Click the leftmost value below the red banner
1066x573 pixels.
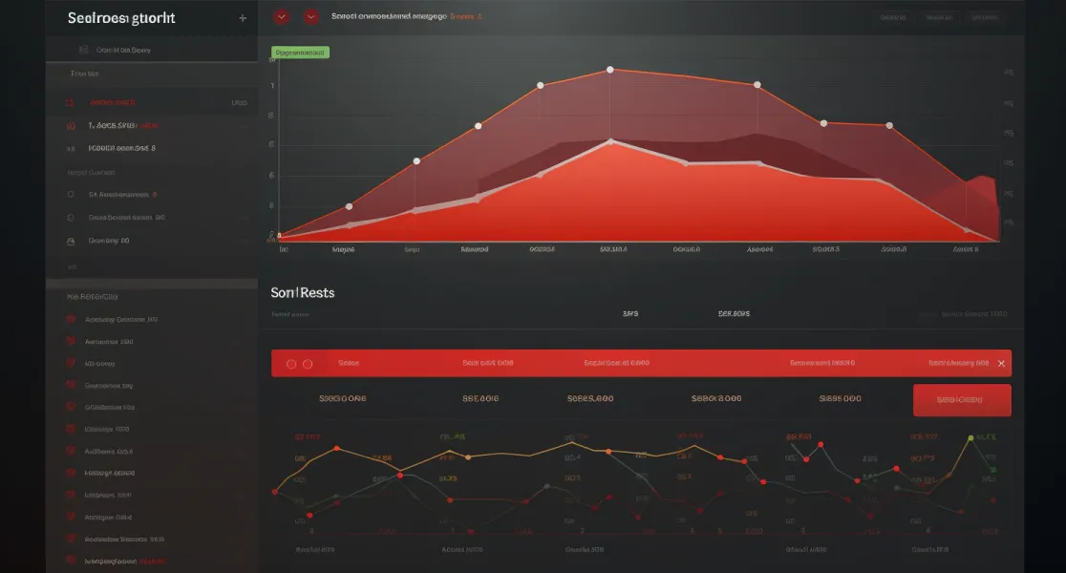(x=343, y=398)
